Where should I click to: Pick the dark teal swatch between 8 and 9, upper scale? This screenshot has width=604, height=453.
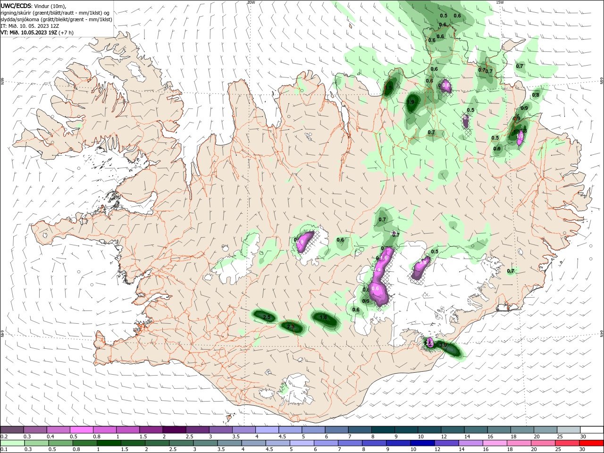click(x=383, y=430)
